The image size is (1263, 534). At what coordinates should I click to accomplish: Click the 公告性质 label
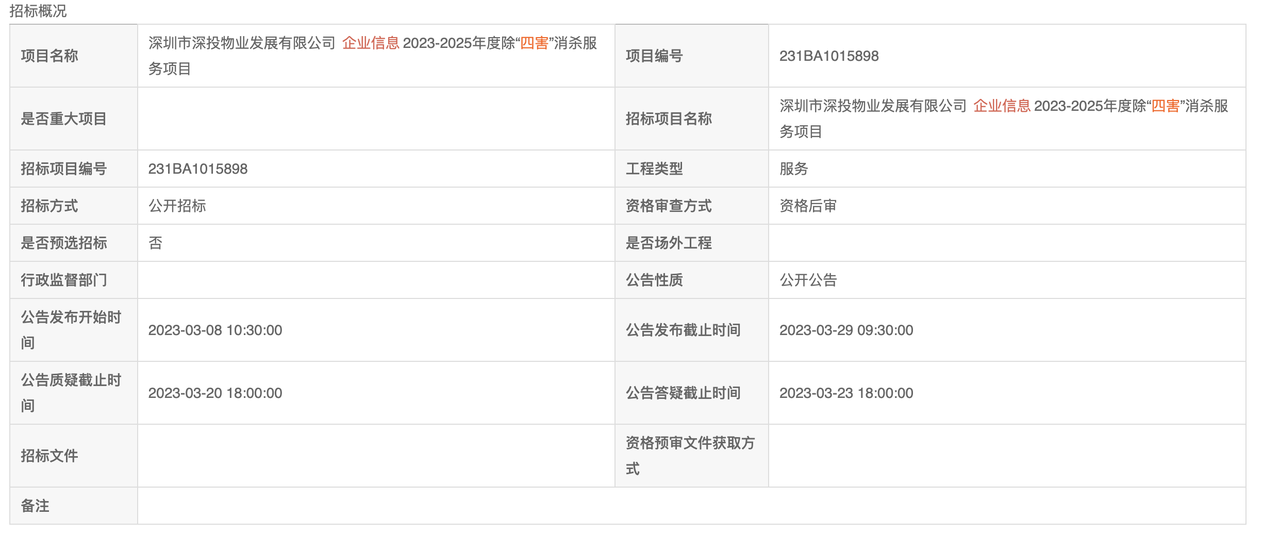coord(654,280)
